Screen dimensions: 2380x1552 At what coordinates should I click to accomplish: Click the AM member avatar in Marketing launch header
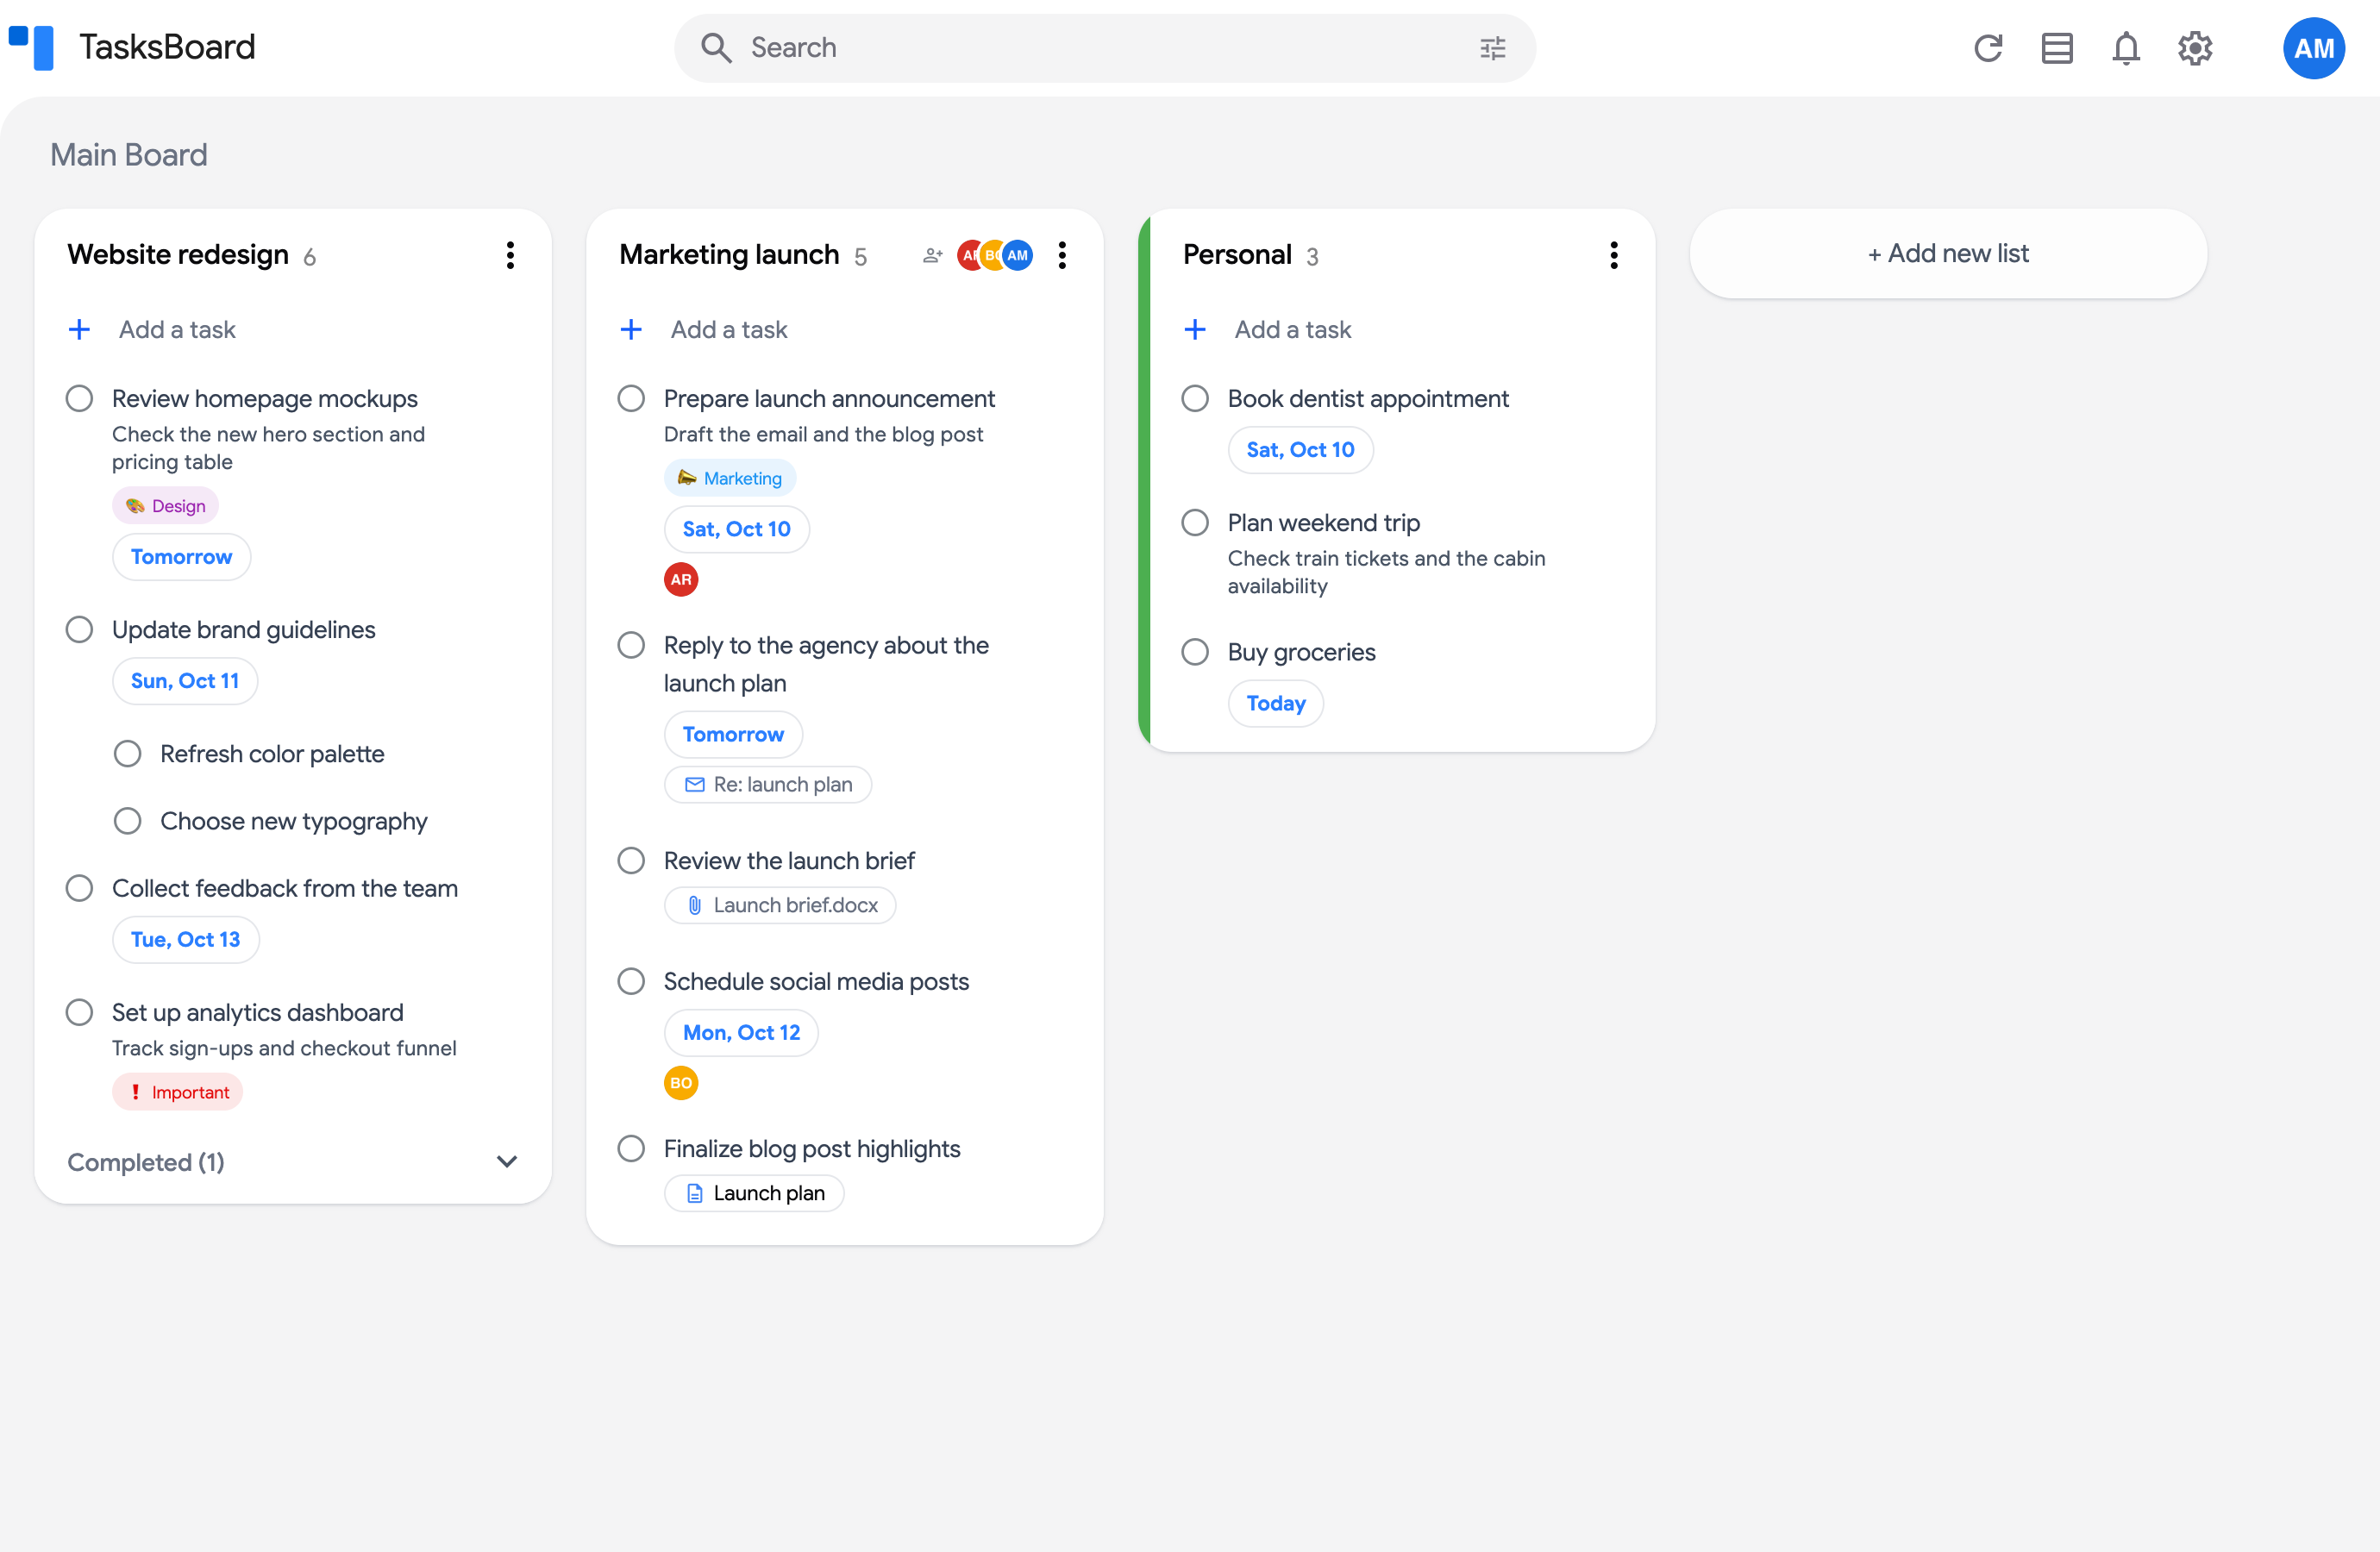tap(1017, 255)
